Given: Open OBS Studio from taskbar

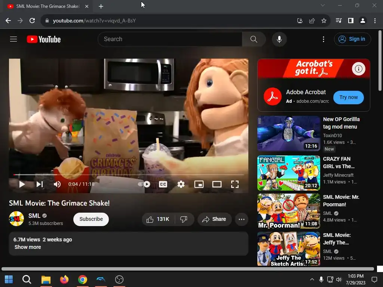Looking at the screenshot, I should [119, 279].
